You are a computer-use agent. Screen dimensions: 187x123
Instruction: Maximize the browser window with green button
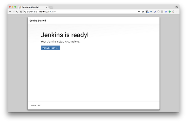(15, 7)
